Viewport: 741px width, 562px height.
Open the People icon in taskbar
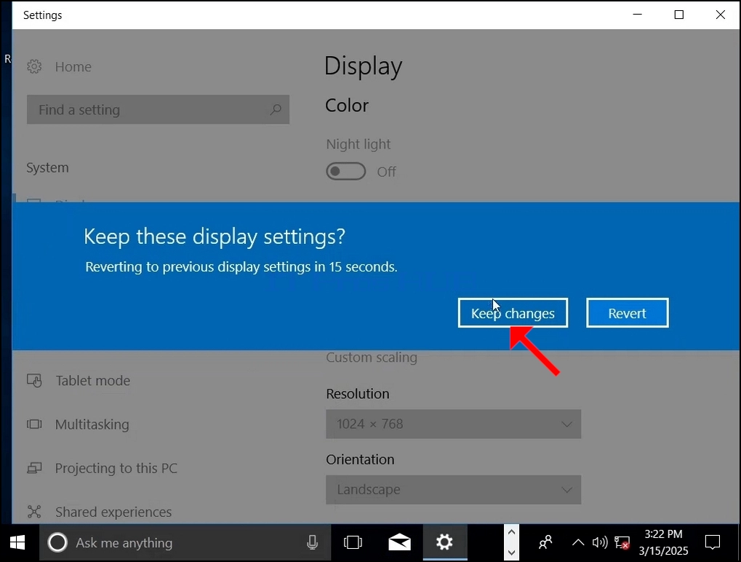pyautogui.click(x=545, y=542)
